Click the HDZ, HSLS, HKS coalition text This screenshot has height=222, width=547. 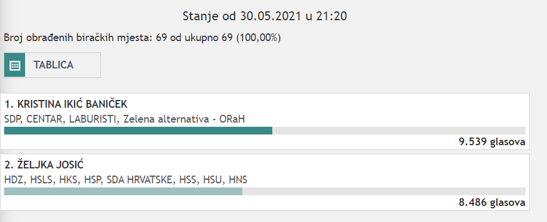[x=125, y=180]
